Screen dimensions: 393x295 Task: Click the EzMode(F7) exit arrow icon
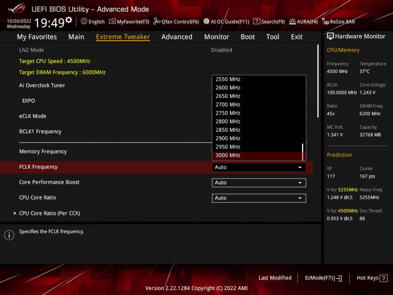pyautogui.click(x=338, y=278)
